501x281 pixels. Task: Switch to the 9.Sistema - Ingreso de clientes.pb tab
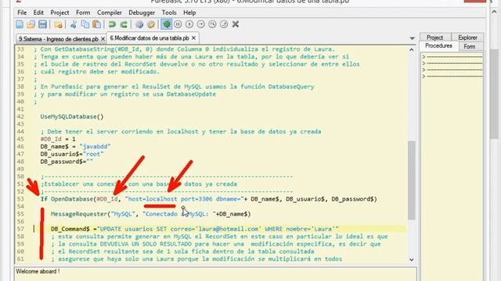coord(58,39)
